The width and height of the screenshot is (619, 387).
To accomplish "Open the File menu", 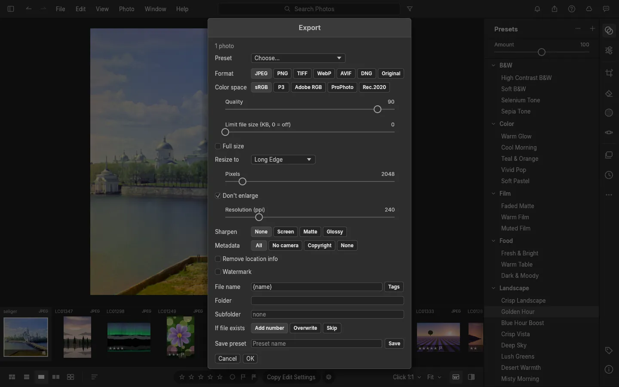I will click(x=61, y=9).
